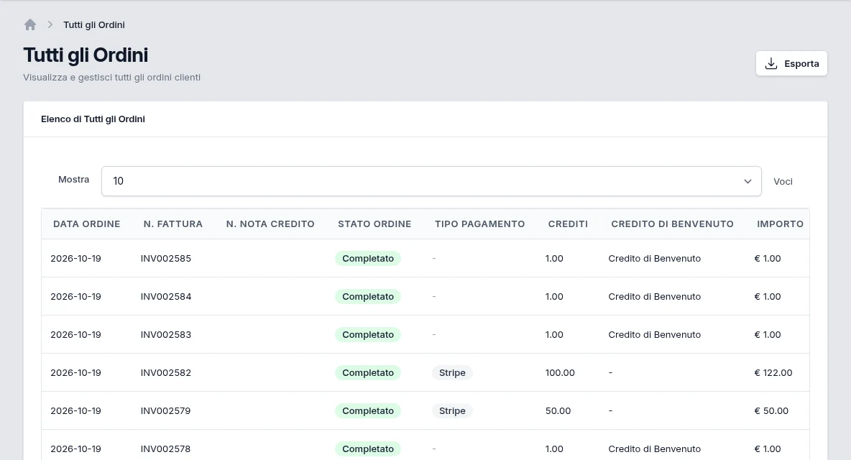Click the Completato badge for INV002582
This screenshot has width=851, height=460.
(368, 372)
